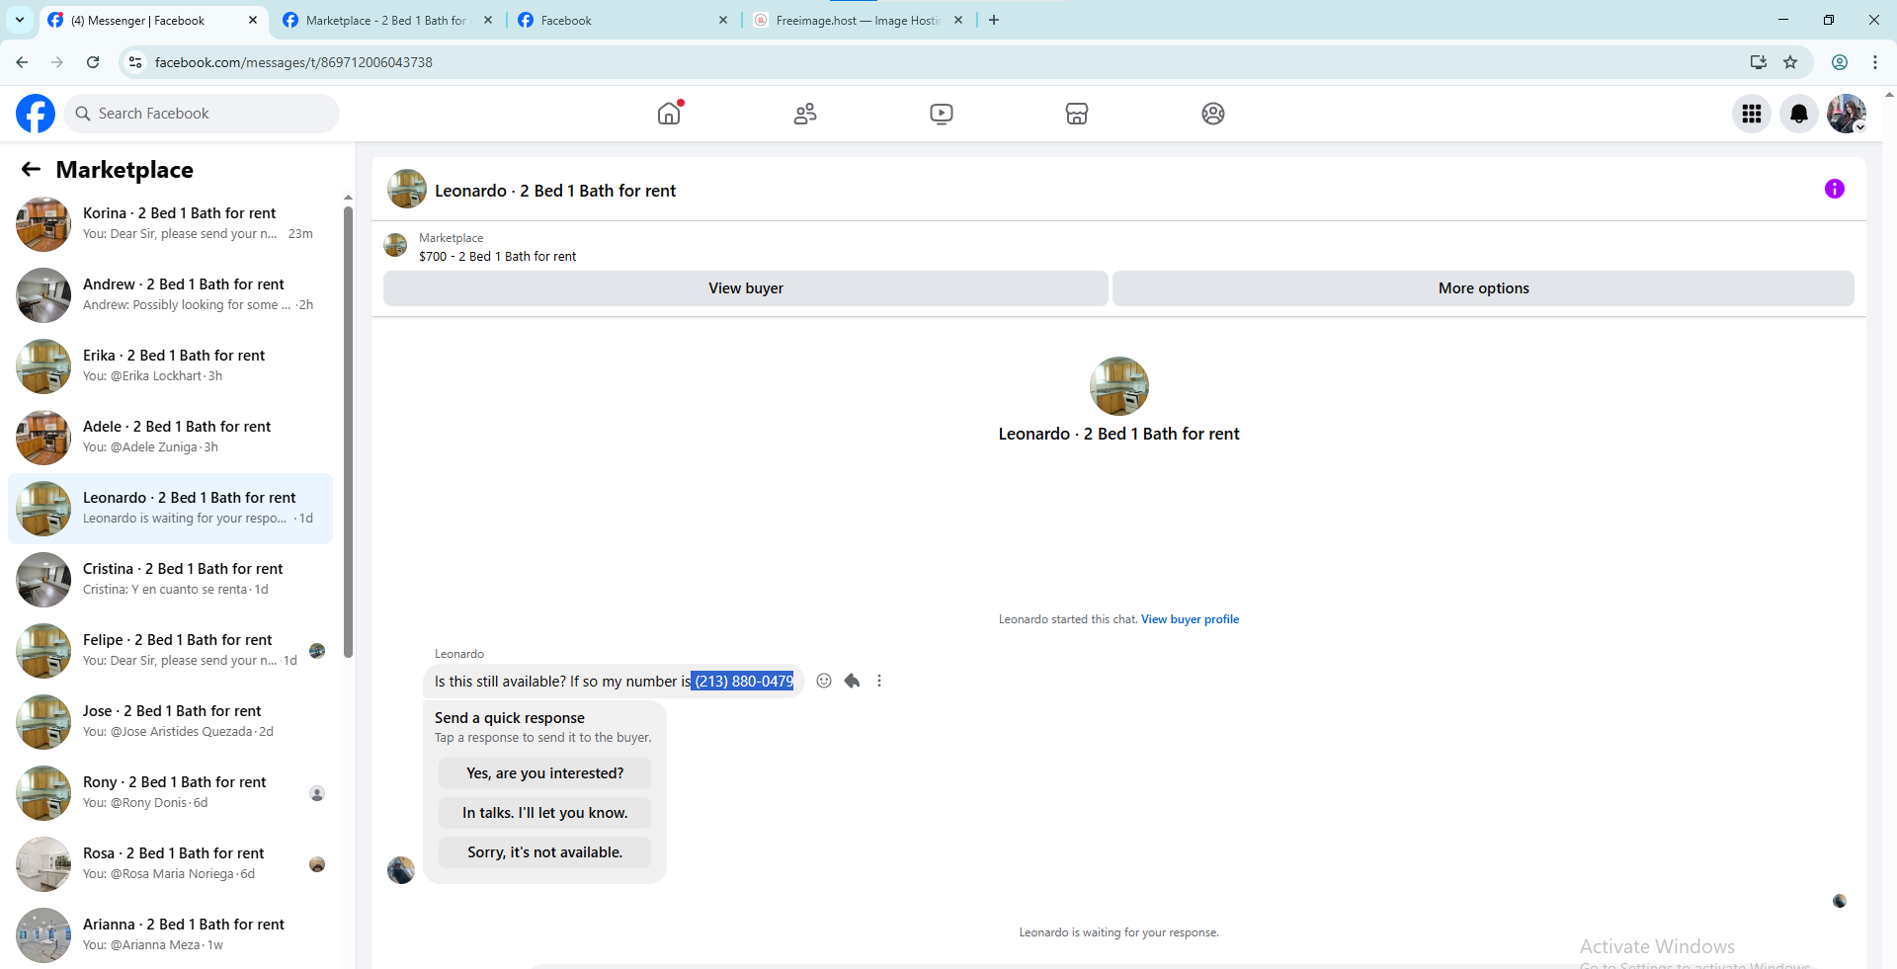Open the tab search dropdown arrow
1897x969 pixels.
point(20,20)
